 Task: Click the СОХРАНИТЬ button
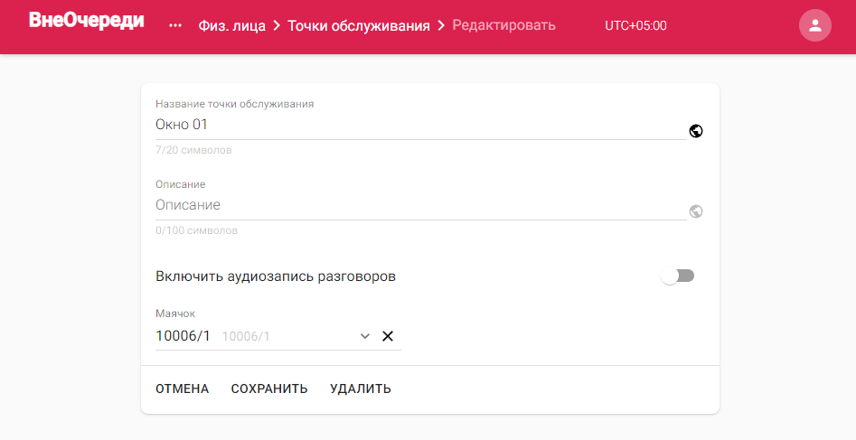click(x=269, y=389)
